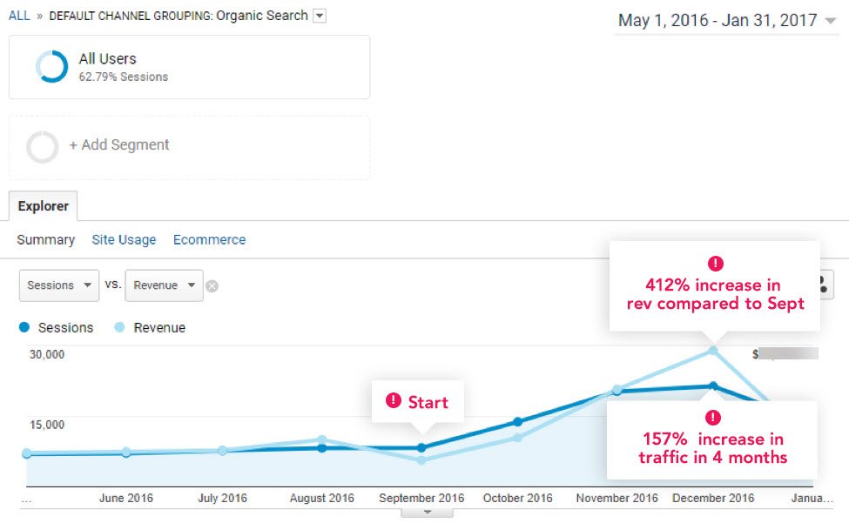
Task: Open the Sessions metric dropdown
Action: 59,285
